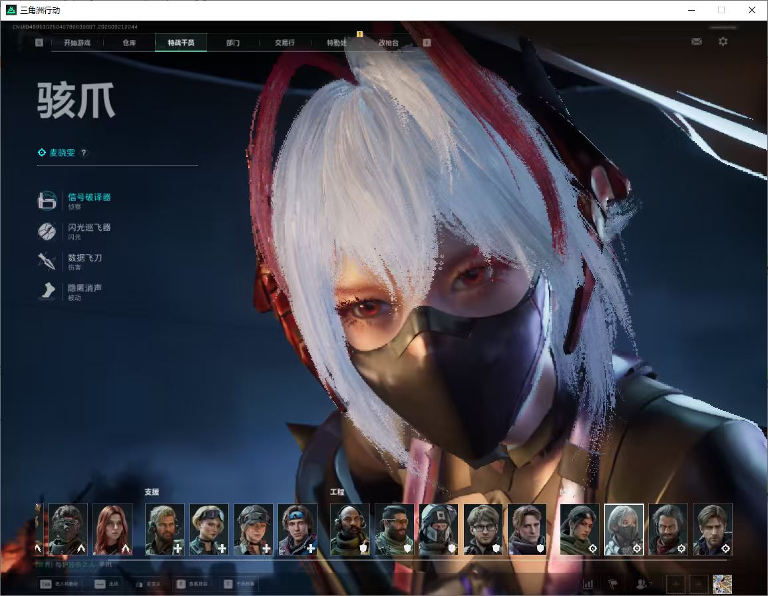Open the 开始游戏 tab
The width and height of the screenshot is (768, 596).
click(77, 43)
